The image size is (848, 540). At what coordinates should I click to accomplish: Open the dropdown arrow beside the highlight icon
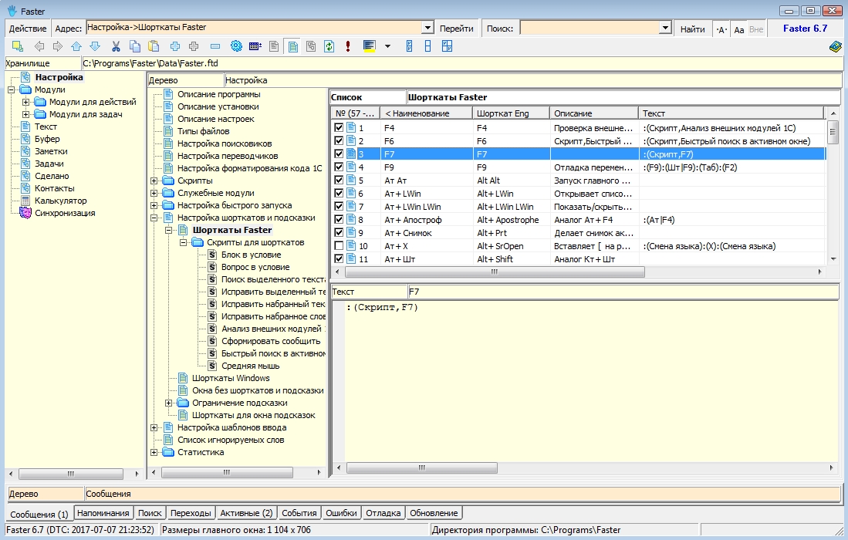pyautogui.click(x=387, y=46)
